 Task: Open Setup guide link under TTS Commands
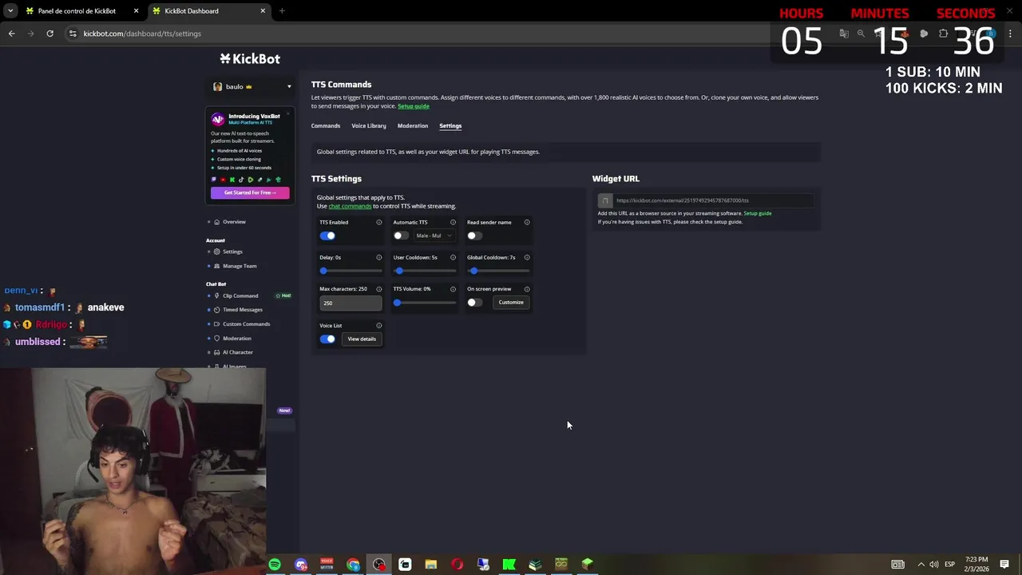click(x=414, y=106)
